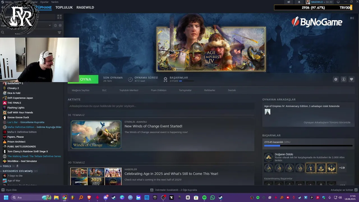Open Mağaza Sayfası link
This screenshot has height=202, width=359.
tap(80, 90)
